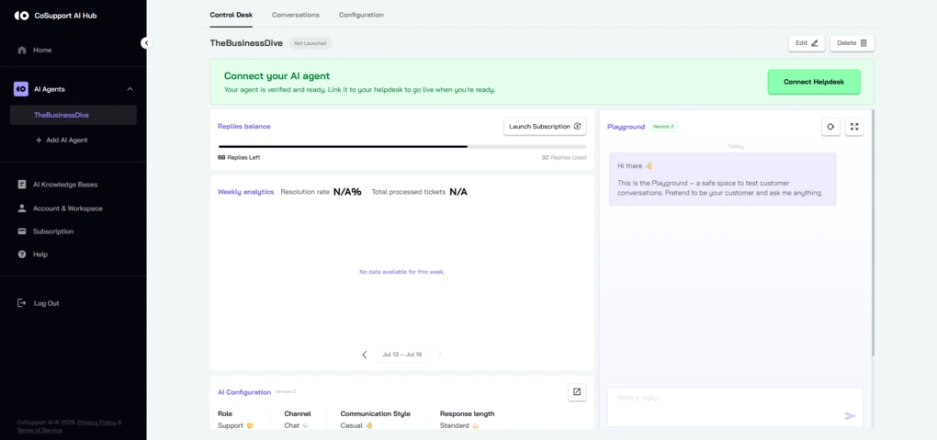937x440 pixels.
Task: Open AI Knowledge Bases
Action: (65, 185)
